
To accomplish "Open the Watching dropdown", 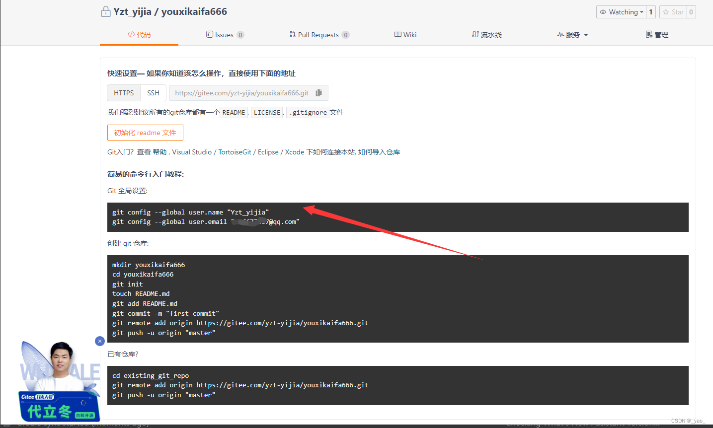I will pos(622,12).
